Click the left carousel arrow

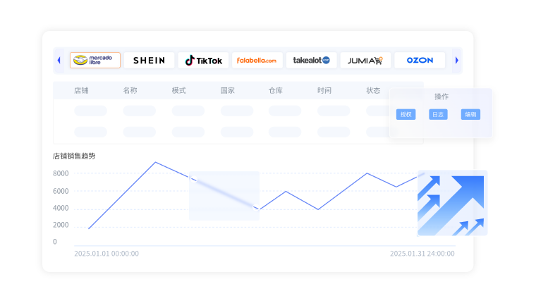pyautogui.click(x=59, y=61)
